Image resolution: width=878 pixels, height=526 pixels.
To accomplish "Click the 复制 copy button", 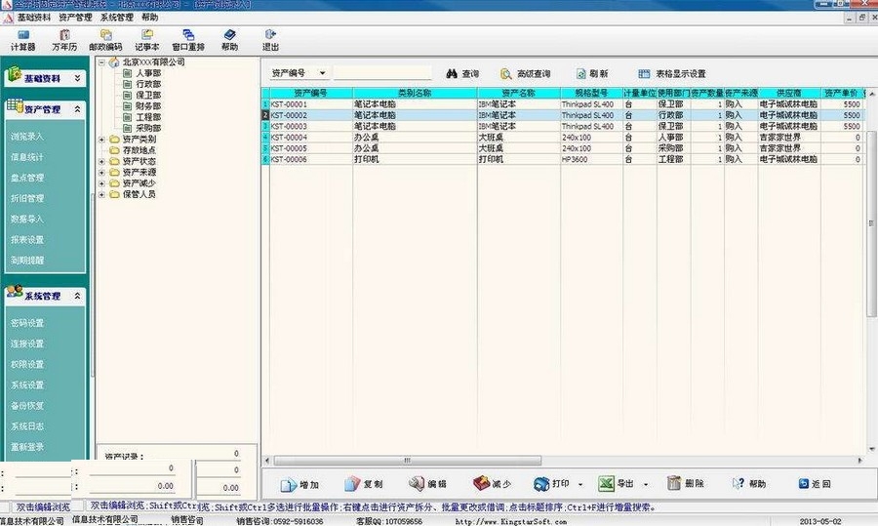I will 363,484.
